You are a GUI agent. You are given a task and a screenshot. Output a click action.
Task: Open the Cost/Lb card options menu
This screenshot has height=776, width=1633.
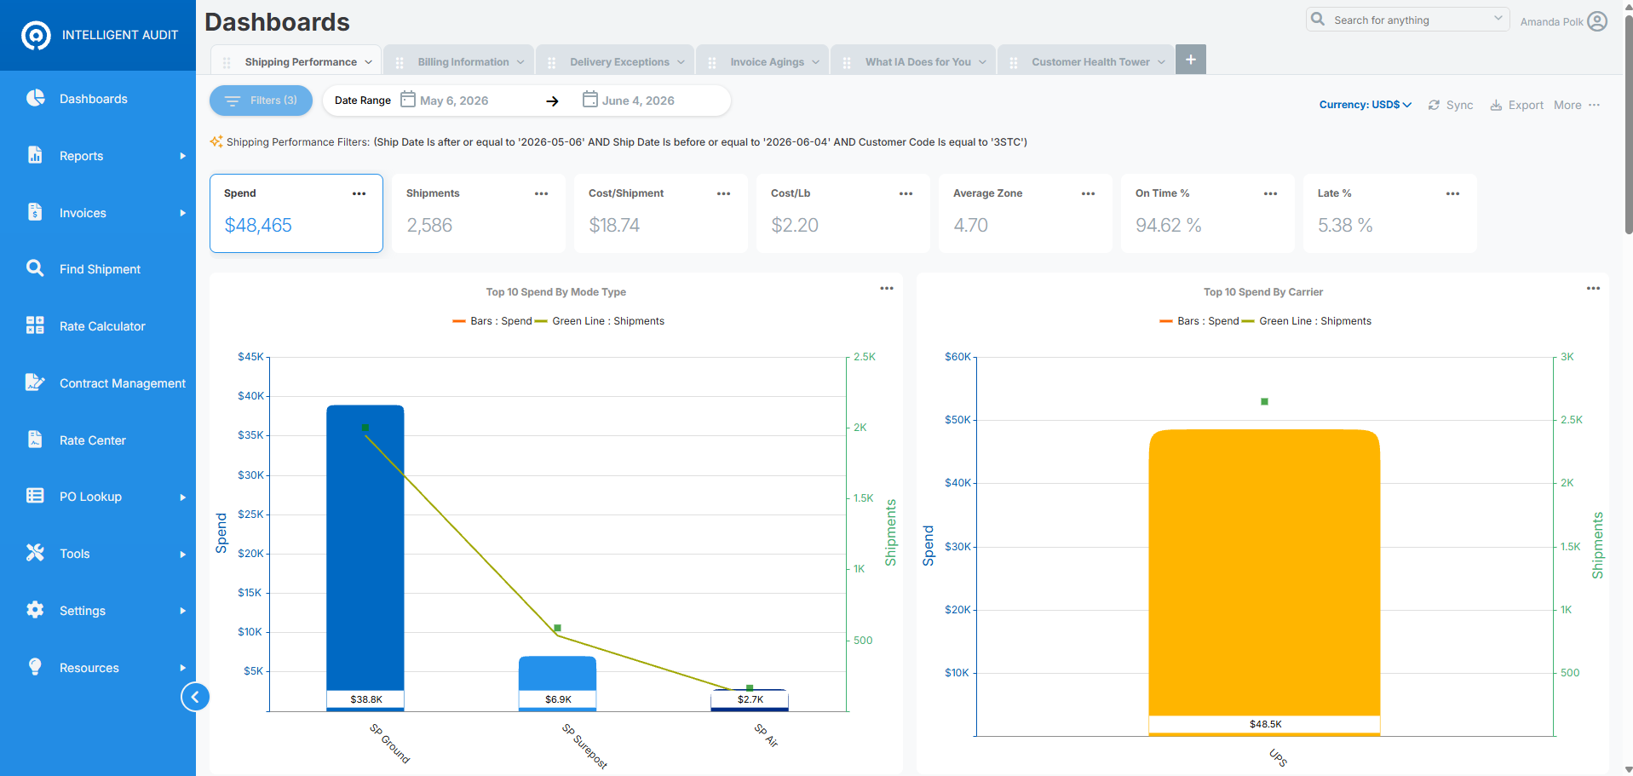click(906, 194)
